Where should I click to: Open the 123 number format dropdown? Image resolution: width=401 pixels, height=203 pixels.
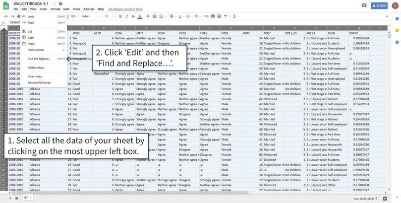(x=73, y=16)
